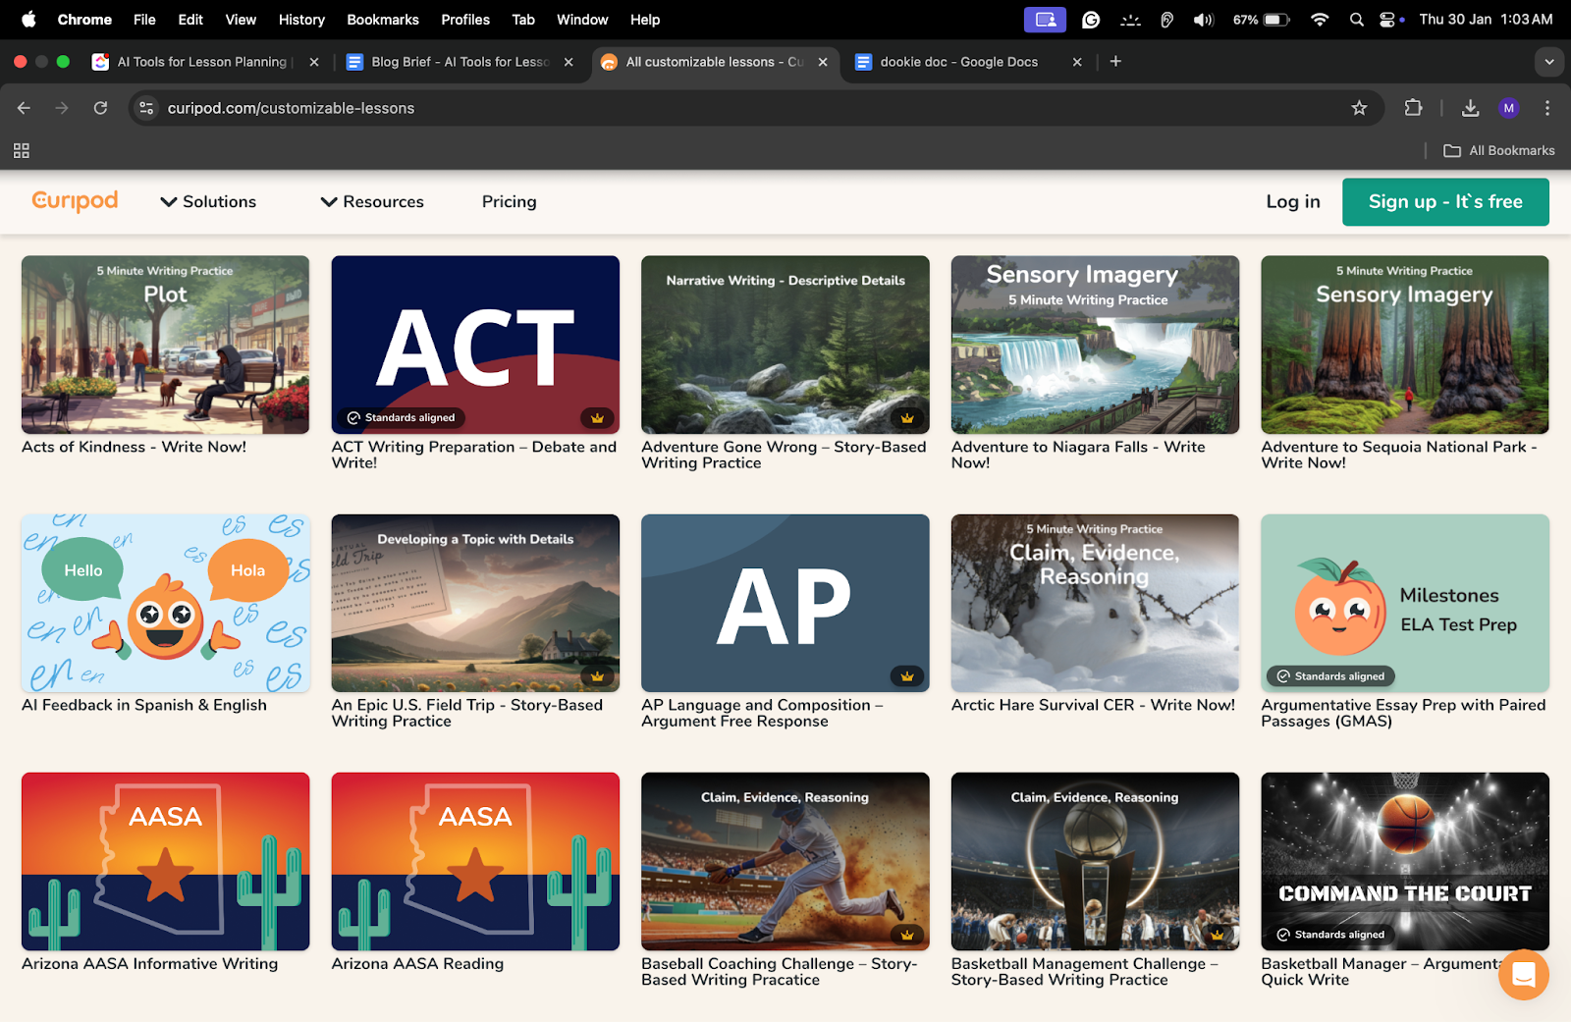Open the Arizona AASA Reading lesson card
This screenshot has width=1571, height=1022.
click(475, 861)
